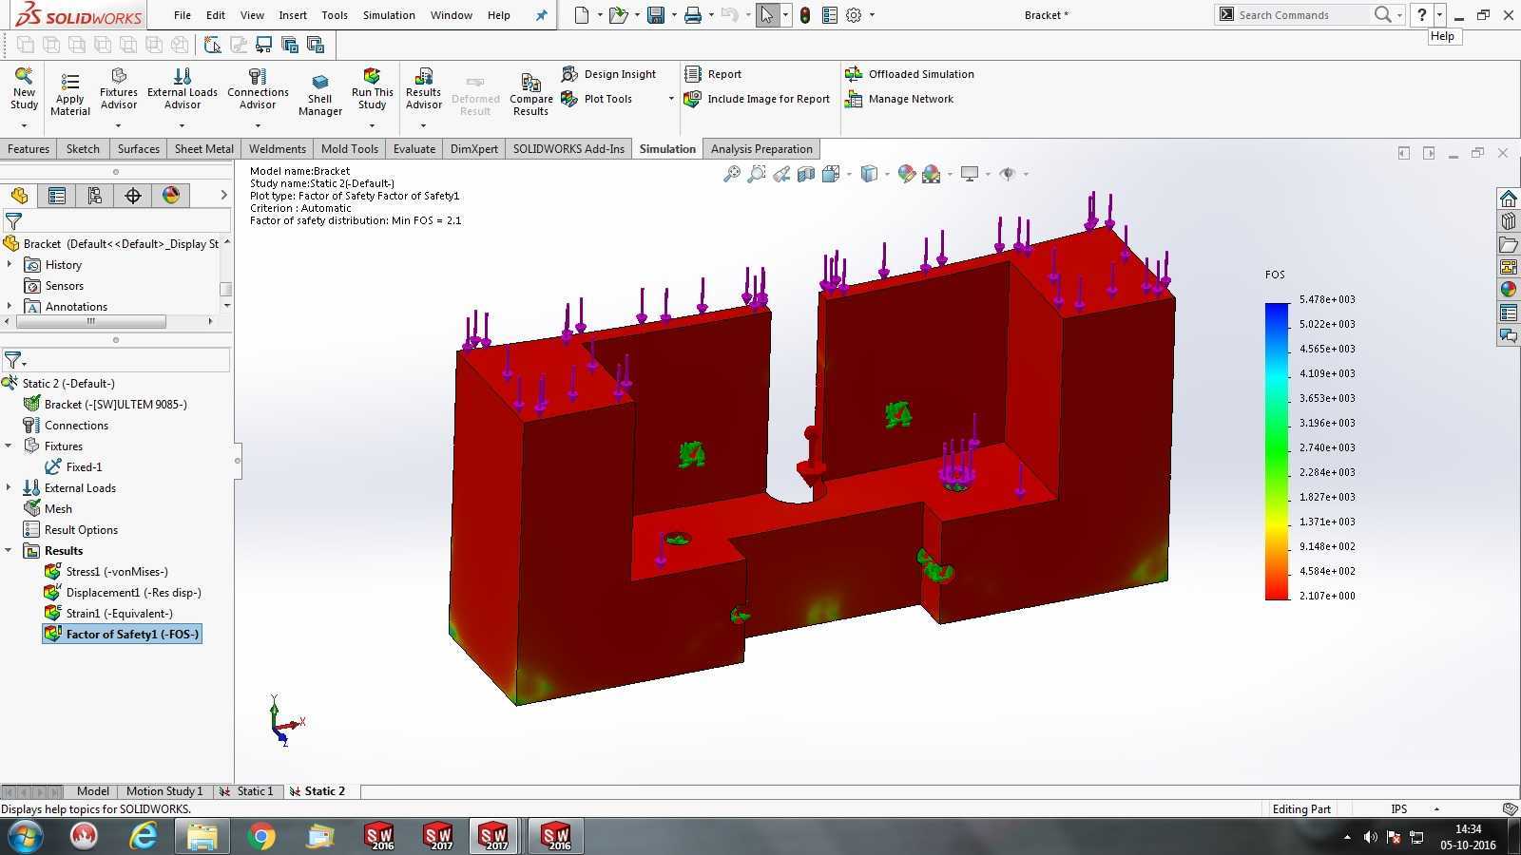Click the Rebuild traffic light icon

coord(805,15)
